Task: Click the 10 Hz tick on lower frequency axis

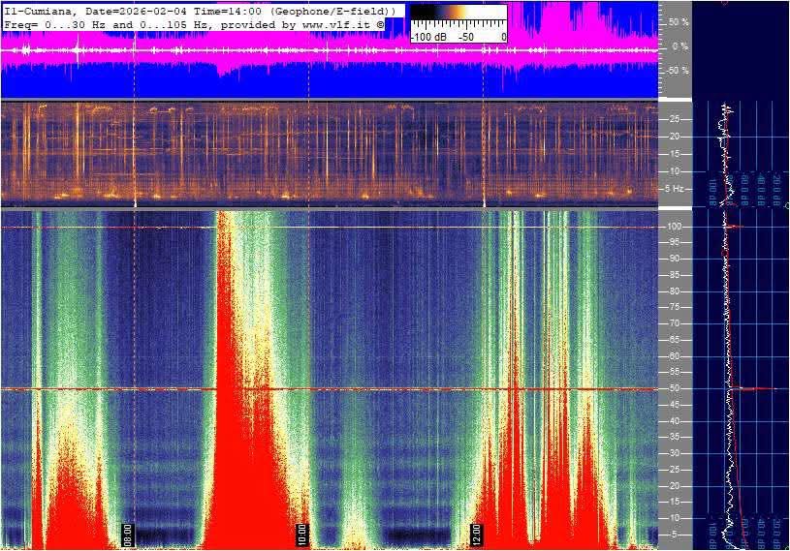Action: [676, 519]
